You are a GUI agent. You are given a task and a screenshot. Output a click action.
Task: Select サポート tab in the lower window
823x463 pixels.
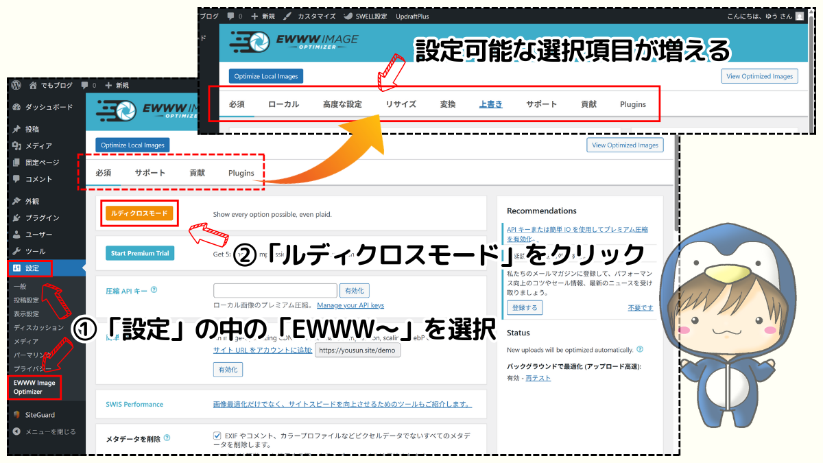[150, 173]
